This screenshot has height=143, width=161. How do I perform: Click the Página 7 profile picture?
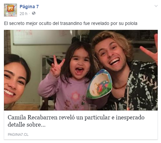coord(10,10)
